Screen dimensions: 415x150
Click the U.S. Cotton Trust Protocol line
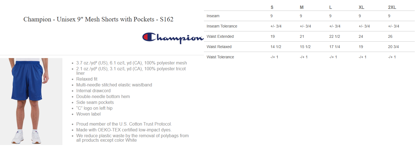click(x=124, y=124)
